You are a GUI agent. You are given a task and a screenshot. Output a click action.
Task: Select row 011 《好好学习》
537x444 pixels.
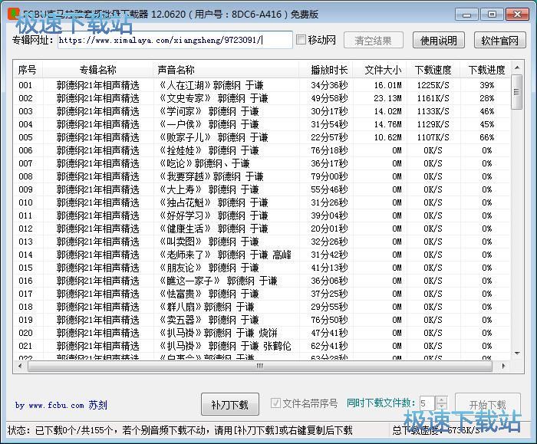(x=262, y=215)
